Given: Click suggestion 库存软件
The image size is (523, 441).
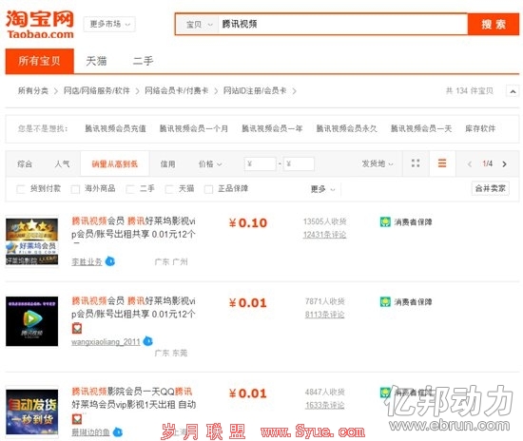Looking at the screenshot, I should click(x=480, y=128).
